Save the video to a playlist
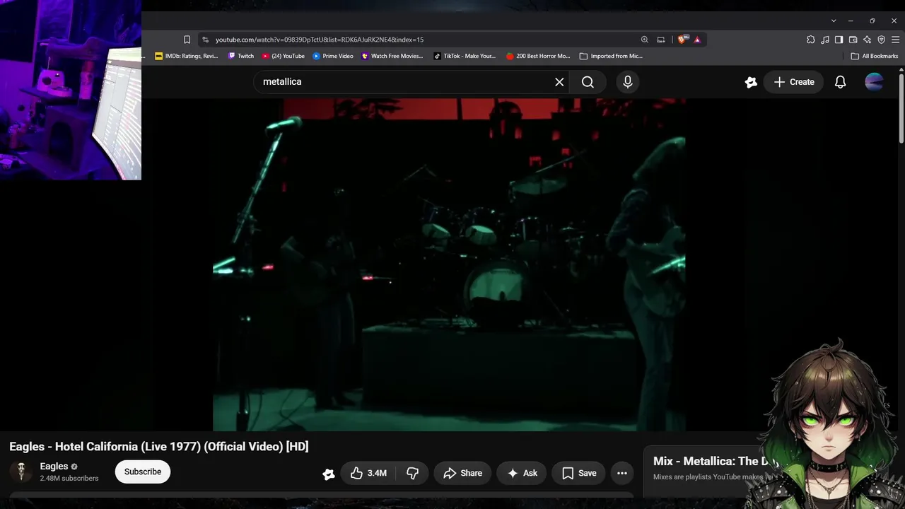The width and height of the screenshot is (905, 509). point(578,473)
